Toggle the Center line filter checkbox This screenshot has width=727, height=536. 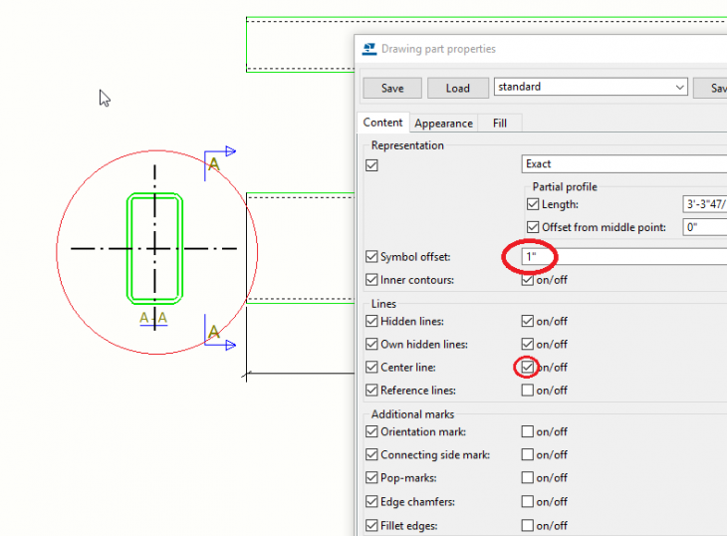[371, 368]
